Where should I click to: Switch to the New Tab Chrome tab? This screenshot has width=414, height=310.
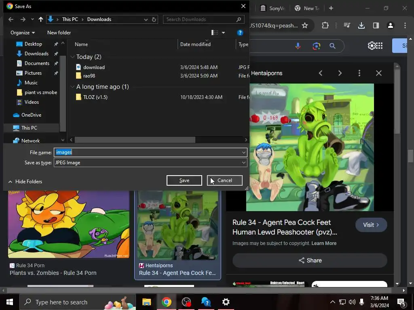pyautogui.click(x=307, y=8)
